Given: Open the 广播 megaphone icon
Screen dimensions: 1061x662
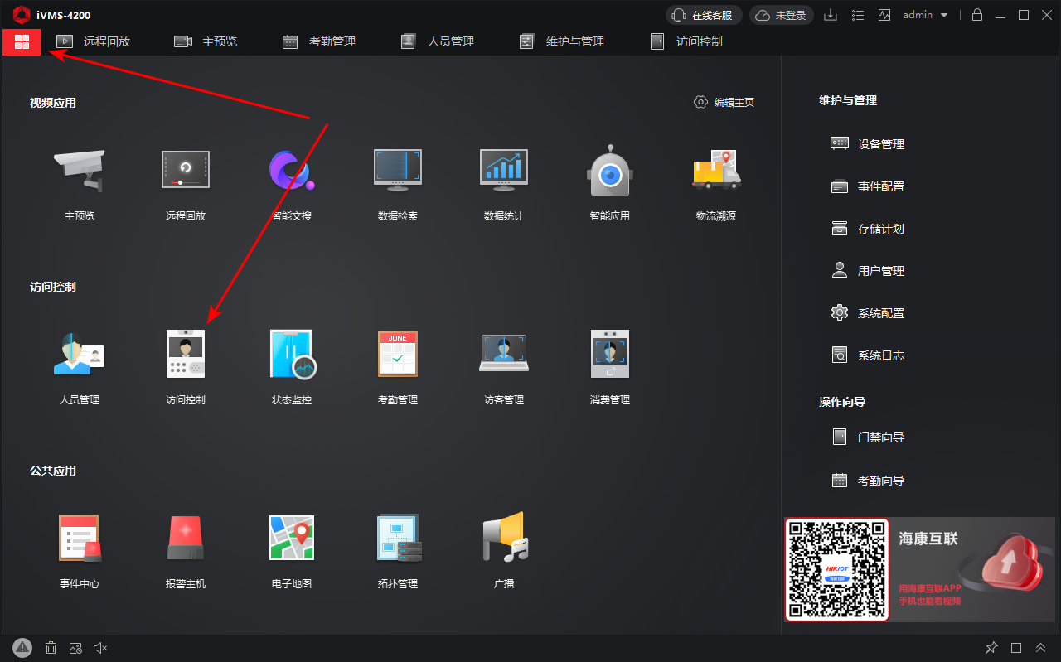Looking at the screenshot, I should coord(504,539).
